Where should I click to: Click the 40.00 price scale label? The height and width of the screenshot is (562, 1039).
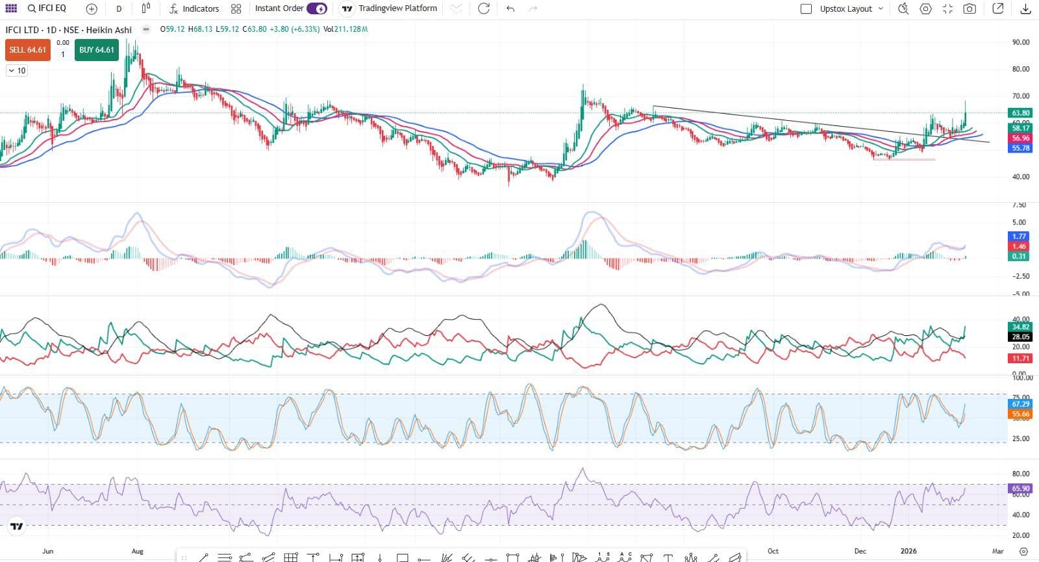[x=1021, y=177]
